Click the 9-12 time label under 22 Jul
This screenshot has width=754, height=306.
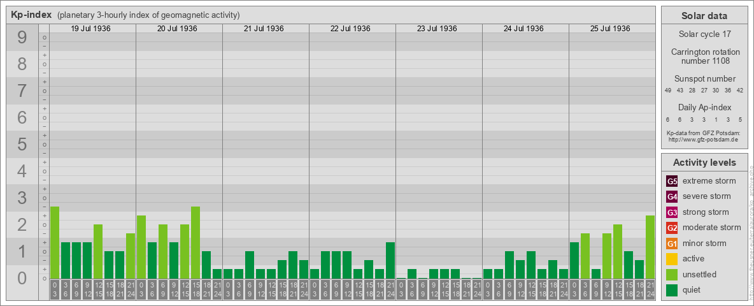(x=346, y=290)
